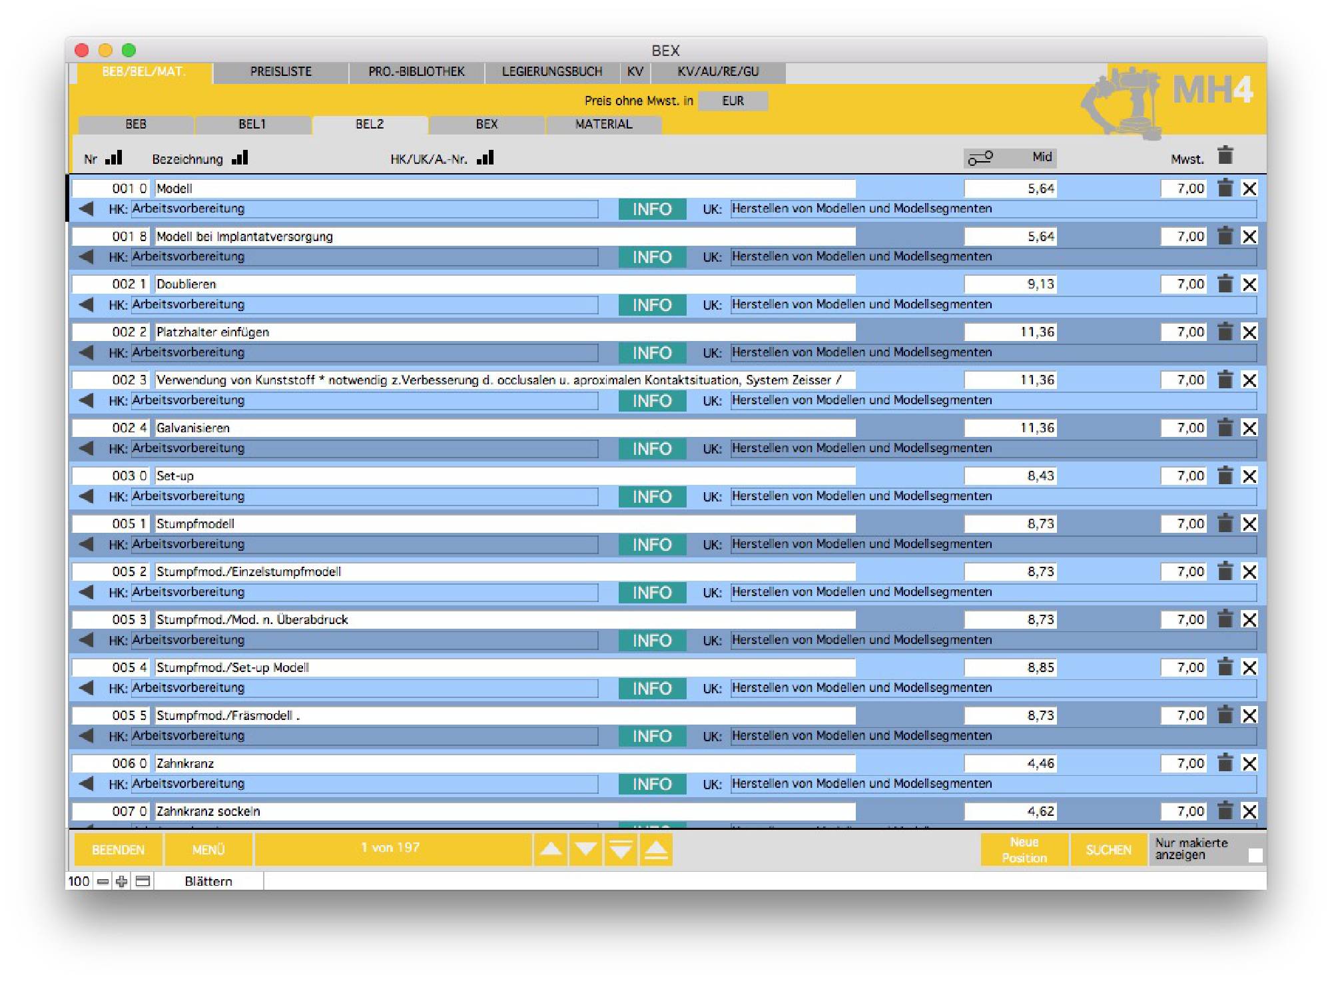This screenshot has width=1332, height=983.
Task: Click the left arrow beside the Set-up row's HK
Action: (86, 496)
